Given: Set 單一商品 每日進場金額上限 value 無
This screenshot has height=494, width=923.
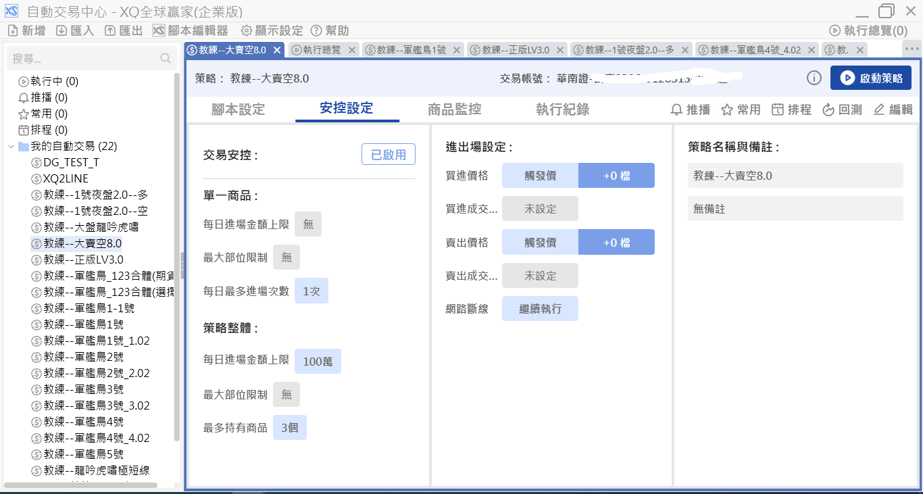Looking at the screenshot, I should (x=308, y=224).
